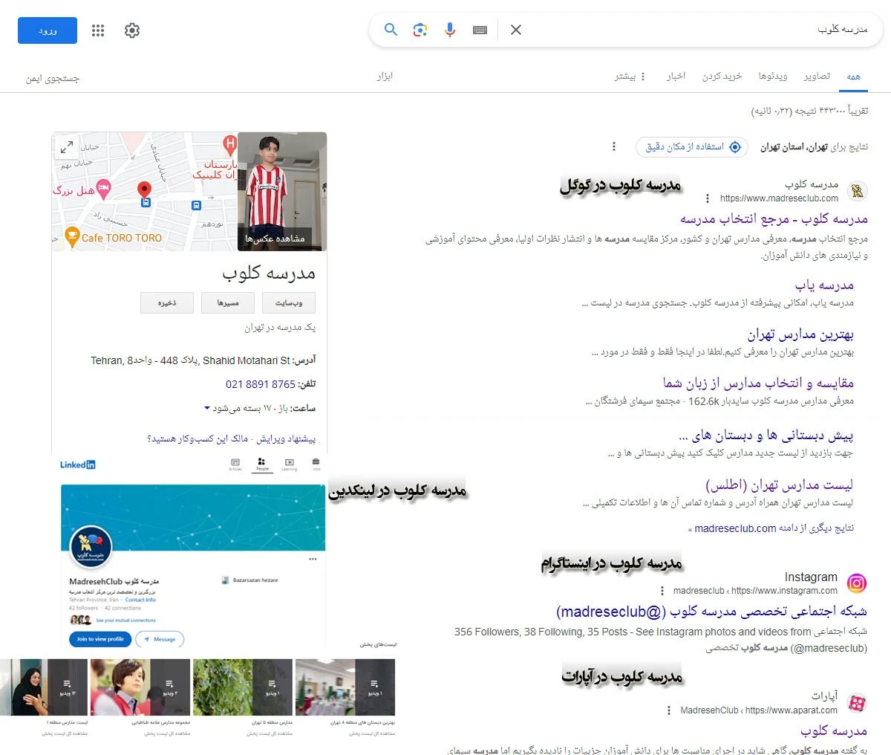Image resolution: width=891 pixels, height=755 pixels.
Task: Open the ابزار tools option
Action: pos(384,77)
